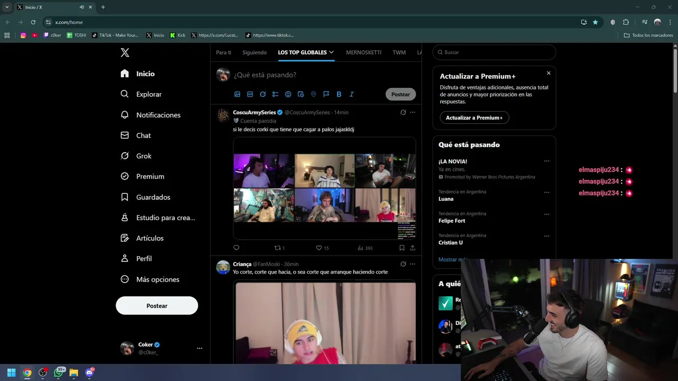Open Perfil in the sidebar

tap(136, 259)
